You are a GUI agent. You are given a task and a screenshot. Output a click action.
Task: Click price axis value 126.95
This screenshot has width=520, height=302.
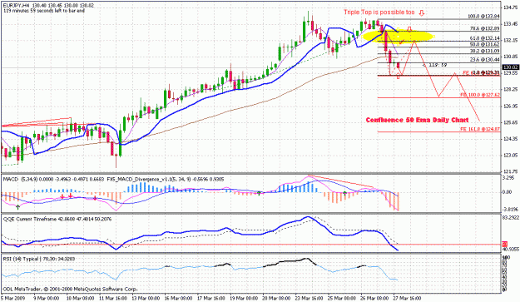click(510, 106)
